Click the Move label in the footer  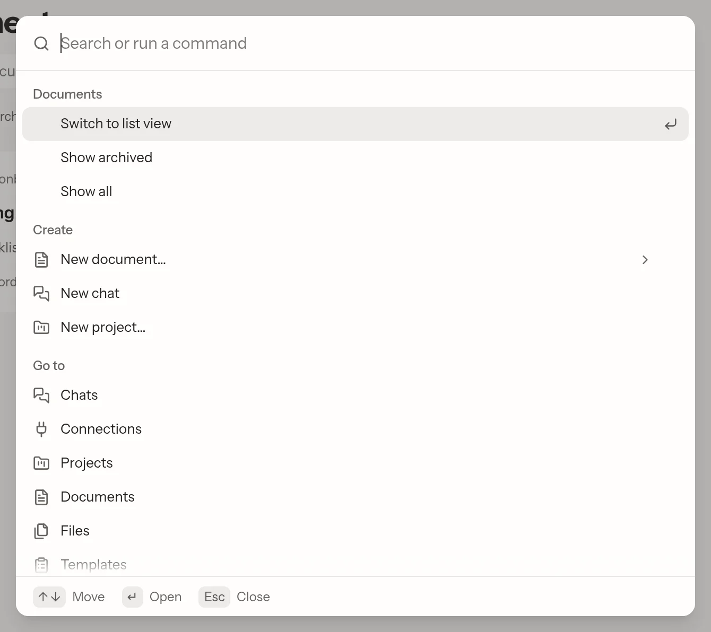click(x=89, y=597)
